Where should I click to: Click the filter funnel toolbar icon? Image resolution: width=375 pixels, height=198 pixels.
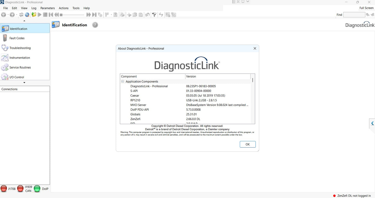pyautogui.click(x=154, y=14)
